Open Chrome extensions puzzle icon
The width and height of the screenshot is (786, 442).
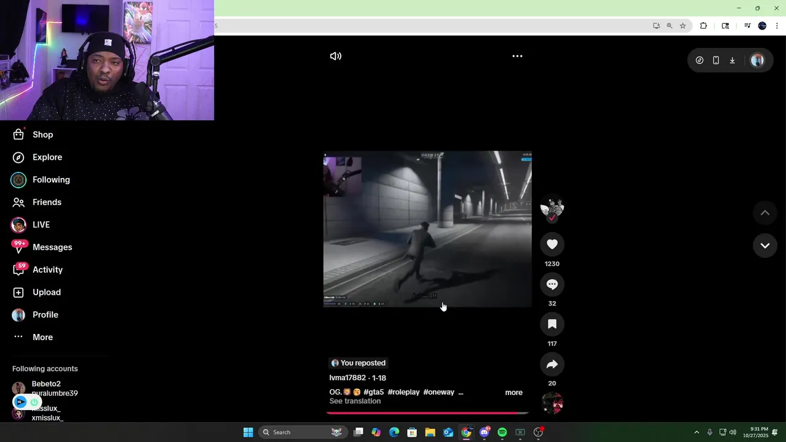pyautogui.click(x=704, y=26)
